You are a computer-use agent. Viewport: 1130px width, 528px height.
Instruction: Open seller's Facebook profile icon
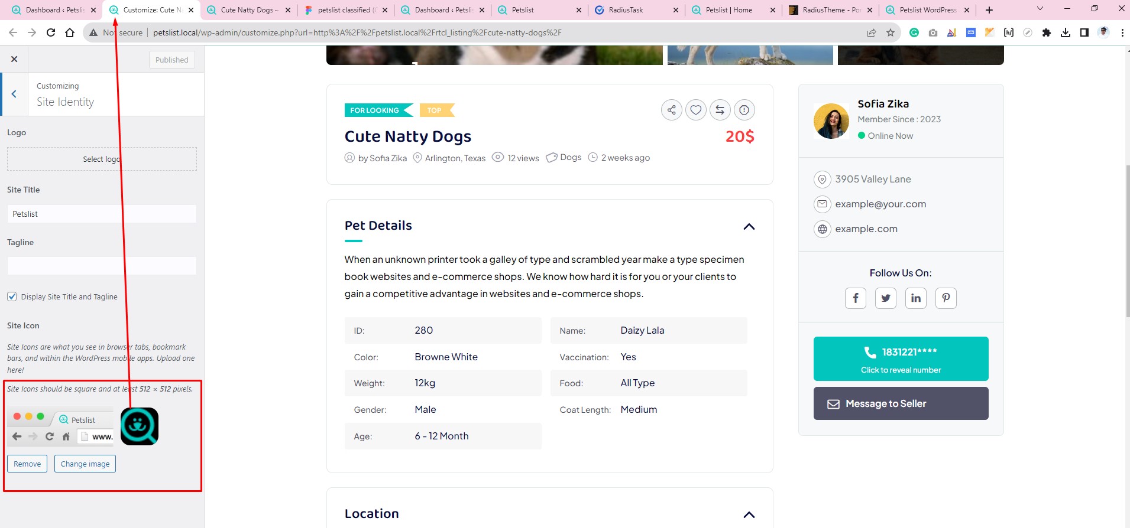pyautogui.click(x=856, y=298)
